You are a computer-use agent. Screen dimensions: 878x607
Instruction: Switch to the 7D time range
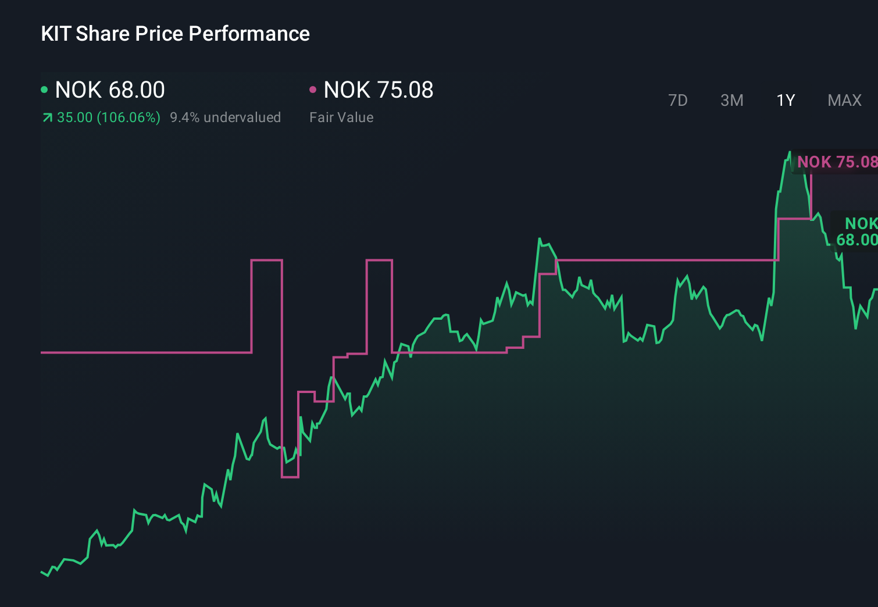(x=678, y=100)
